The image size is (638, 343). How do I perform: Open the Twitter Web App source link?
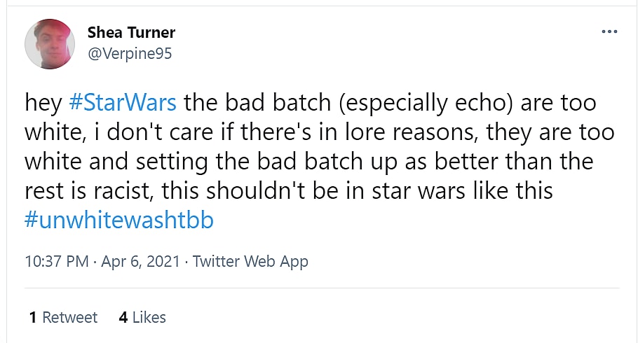coord(250,262)
